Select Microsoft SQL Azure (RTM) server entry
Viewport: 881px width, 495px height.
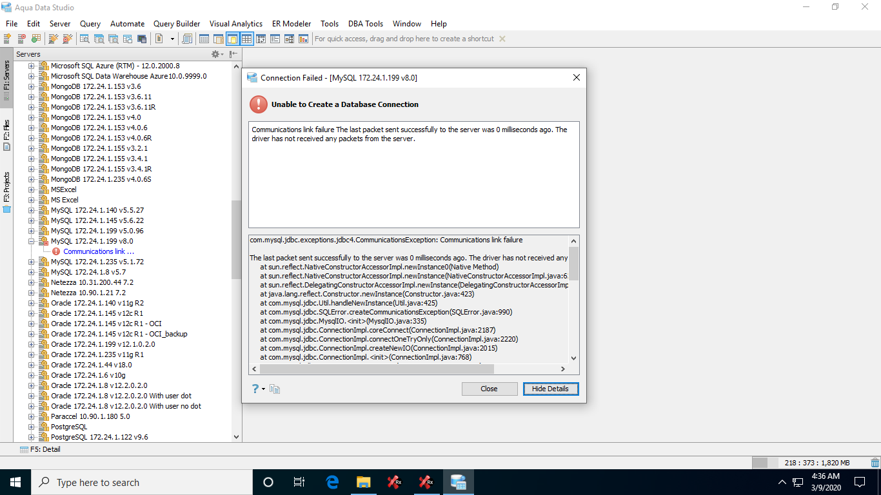click(115, 66)
